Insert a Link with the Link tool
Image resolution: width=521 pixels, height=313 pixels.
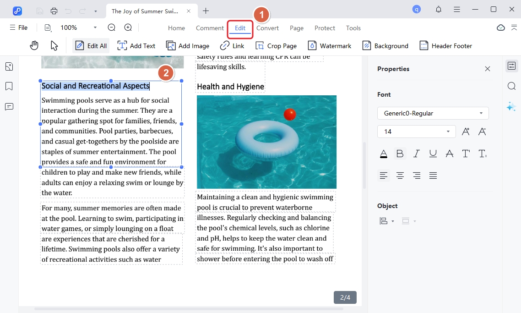(x=232, y=45)
